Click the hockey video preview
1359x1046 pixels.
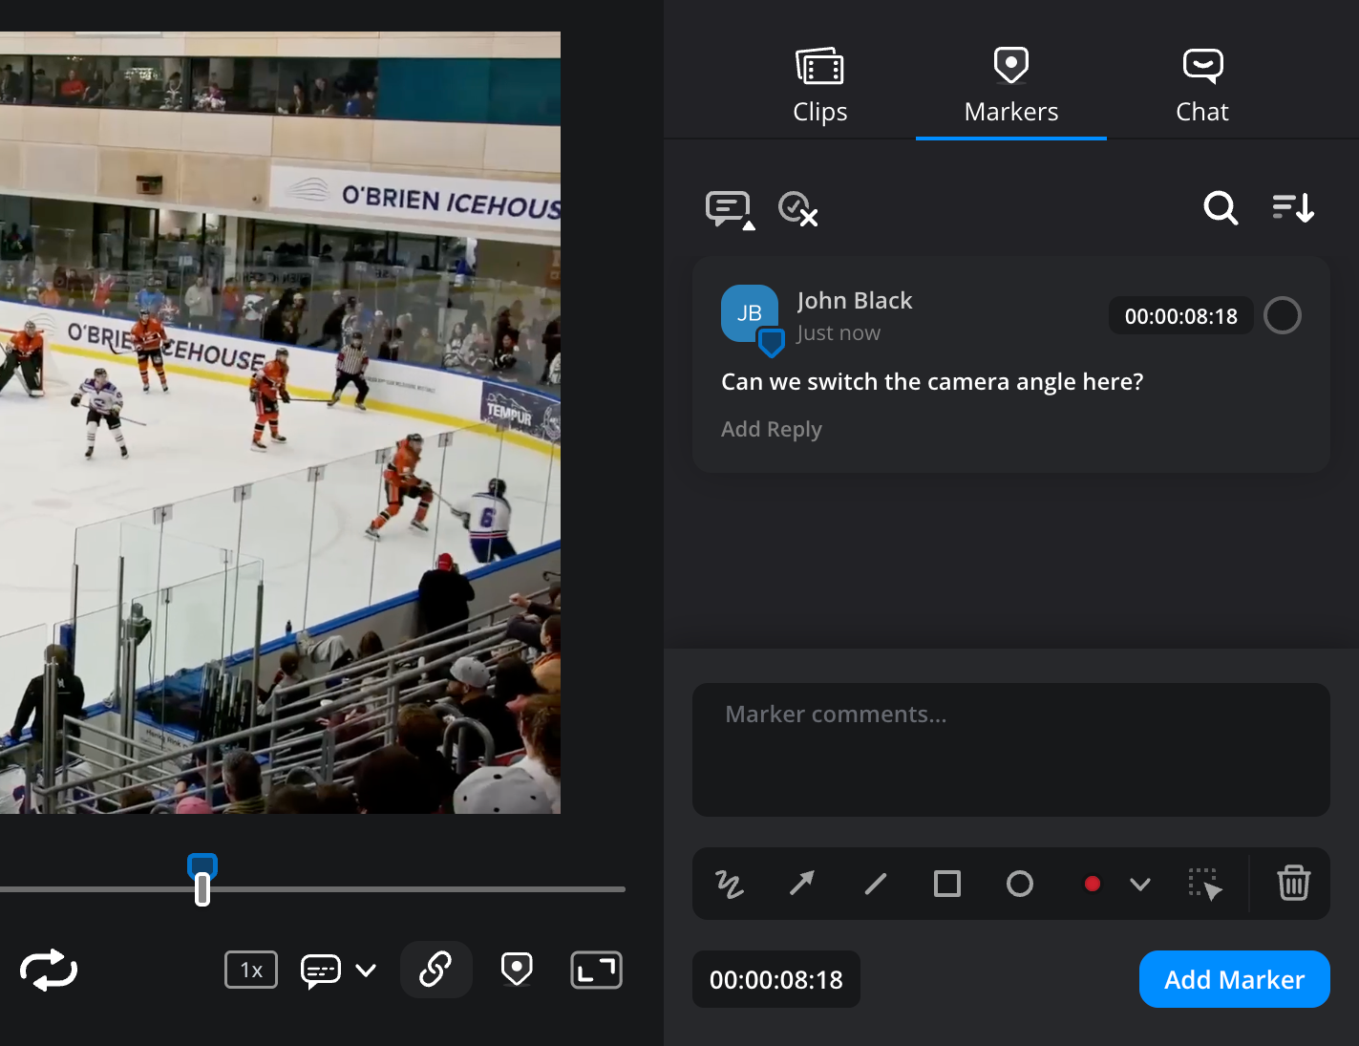[280, 422]
